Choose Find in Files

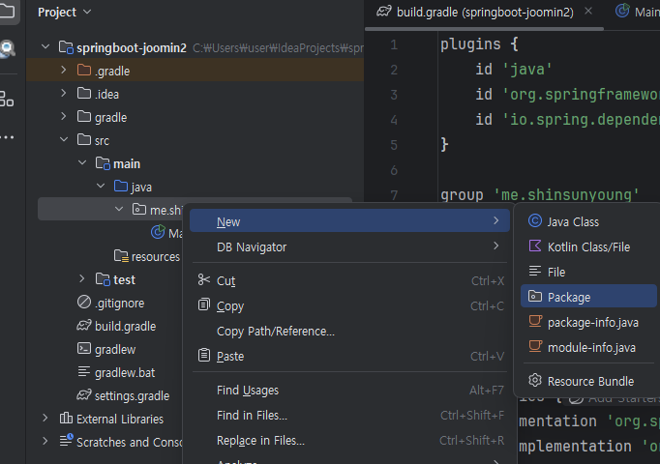click(349, 416)
